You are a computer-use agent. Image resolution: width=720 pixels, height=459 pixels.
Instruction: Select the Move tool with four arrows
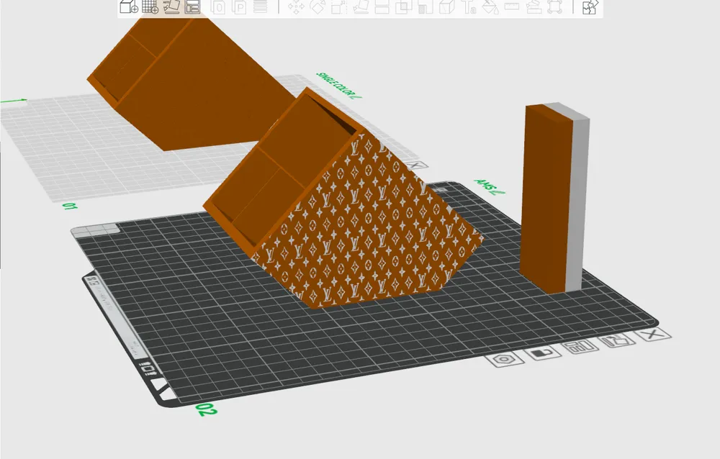pyautogui.click(x=296, y=6)
